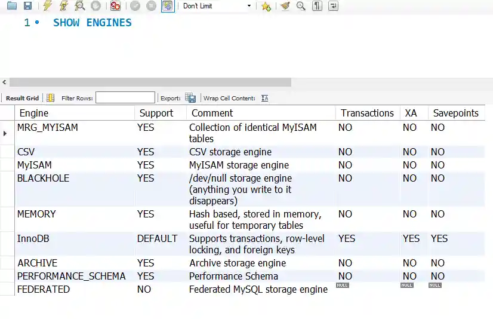Sort by the Savepoints column header

[x=456, y=113]
